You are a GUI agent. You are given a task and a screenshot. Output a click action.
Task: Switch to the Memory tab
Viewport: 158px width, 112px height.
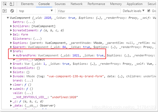tap(116, 4)
